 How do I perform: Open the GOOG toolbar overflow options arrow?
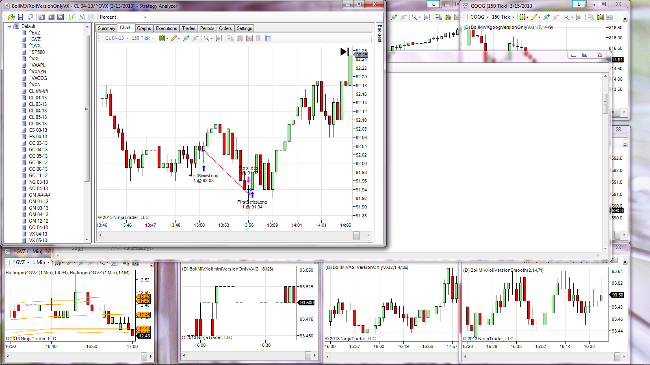click(625, 19)
